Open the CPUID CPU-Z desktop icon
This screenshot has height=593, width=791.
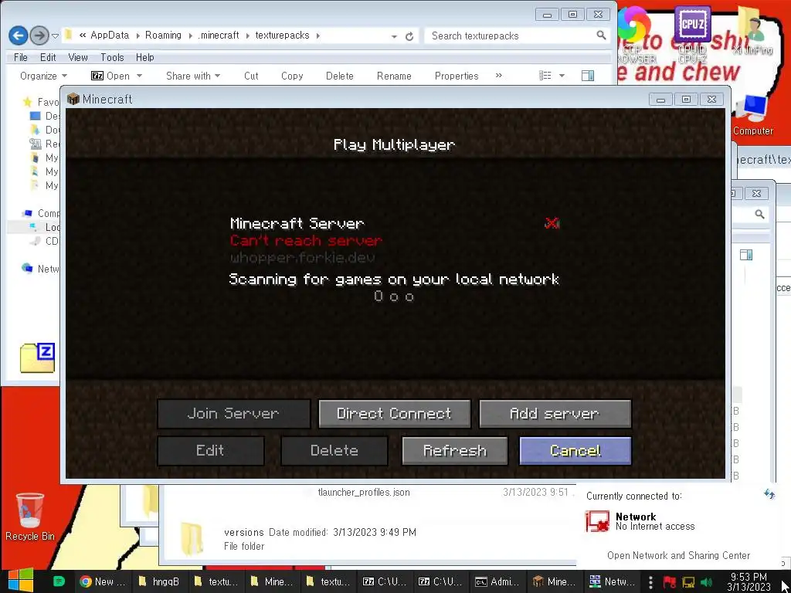[692, 34]
